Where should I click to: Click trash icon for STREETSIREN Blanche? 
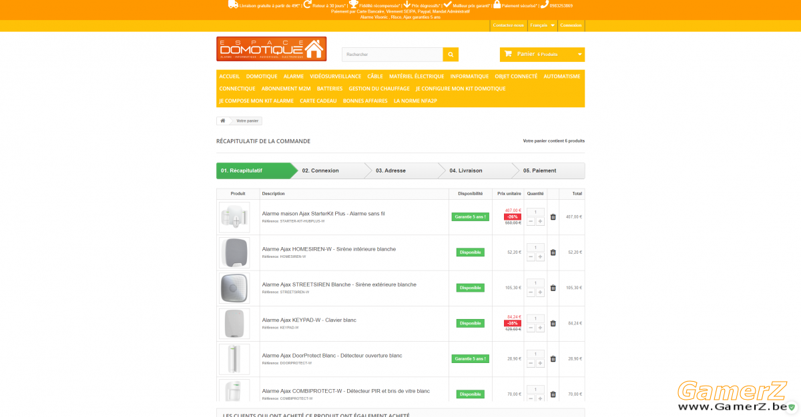point(553,288)
